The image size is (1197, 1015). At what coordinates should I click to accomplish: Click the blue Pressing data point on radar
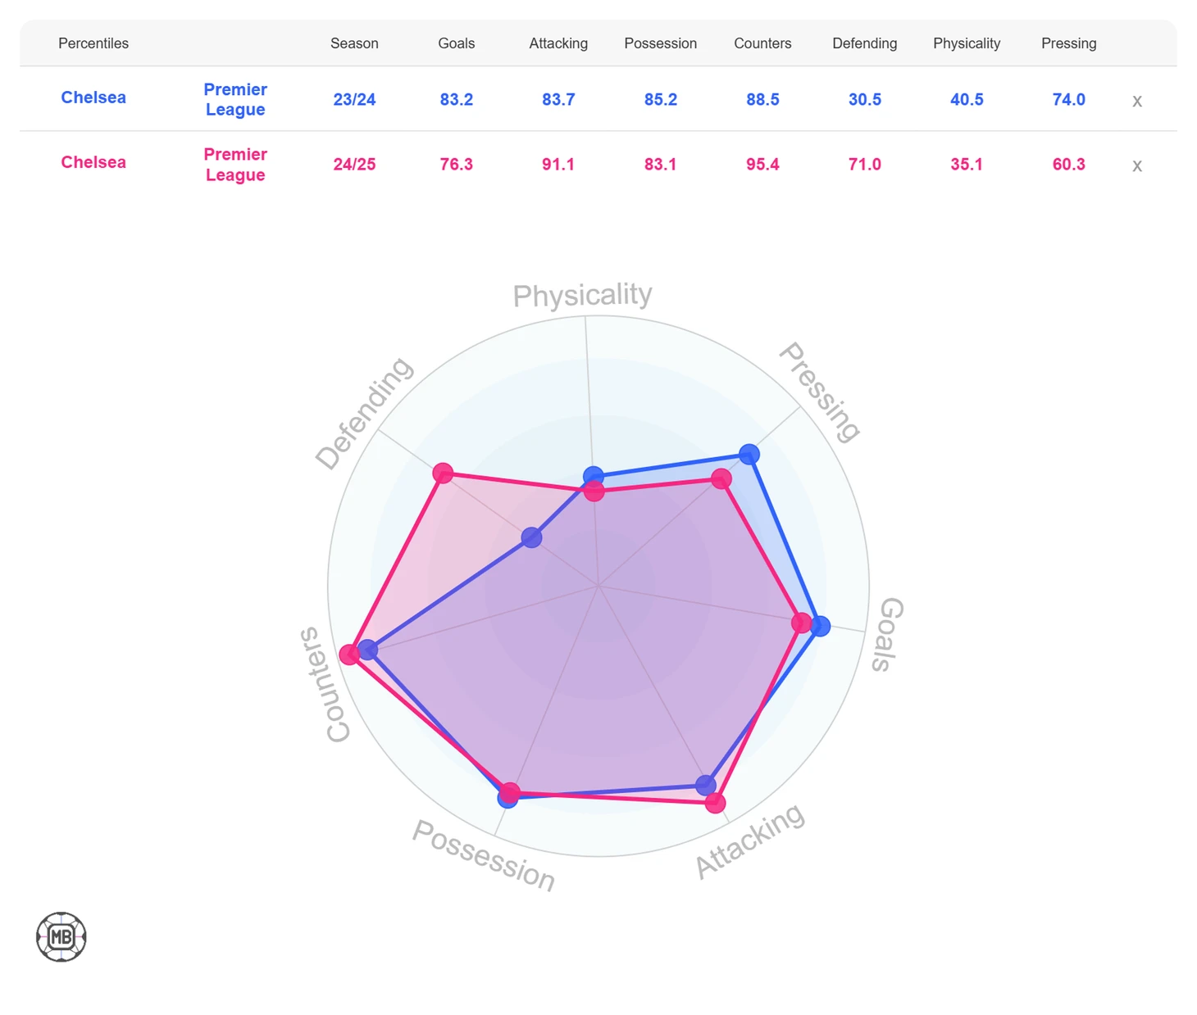click(x=749, y=454)
